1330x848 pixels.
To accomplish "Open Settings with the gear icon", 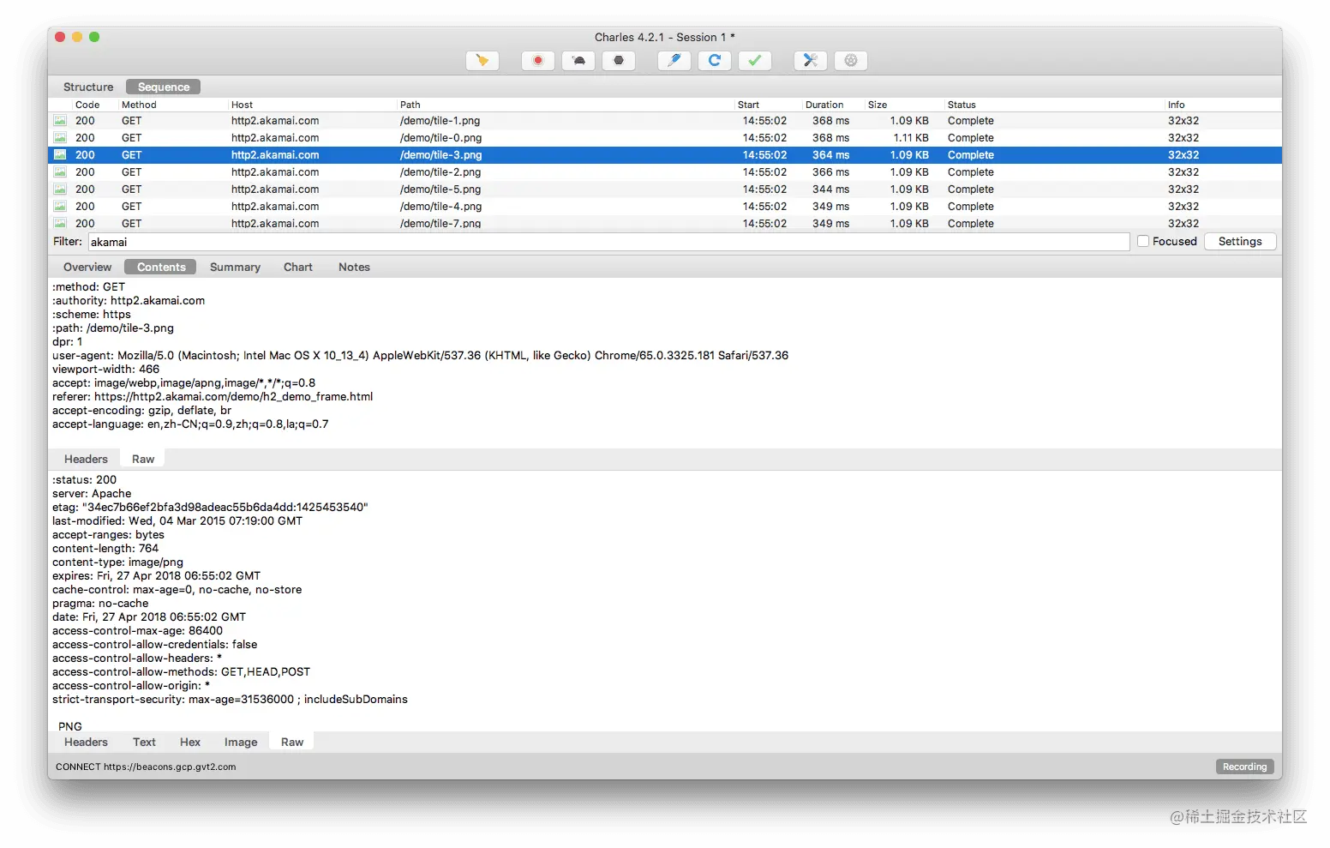I will tap(851, 61).
